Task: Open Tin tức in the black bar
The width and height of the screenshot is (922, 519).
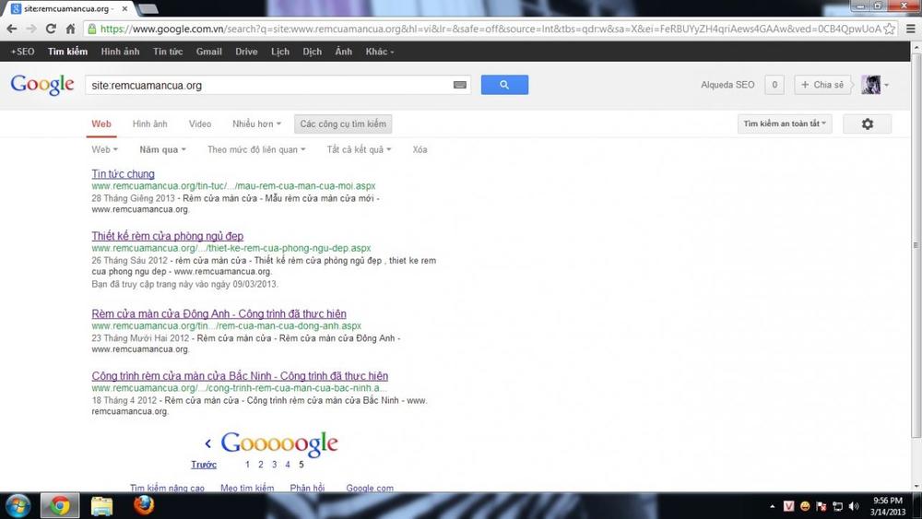Action: 168,52
